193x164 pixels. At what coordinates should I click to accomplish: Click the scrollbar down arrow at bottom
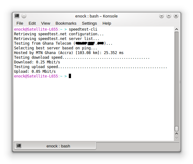[x=176, y=138]
